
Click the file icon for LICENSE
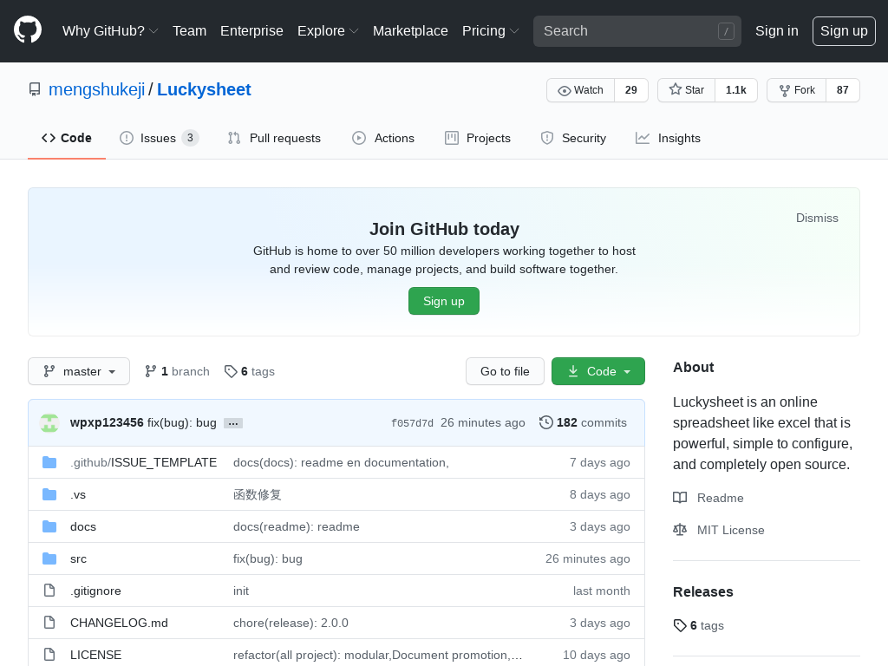(49, 655)
